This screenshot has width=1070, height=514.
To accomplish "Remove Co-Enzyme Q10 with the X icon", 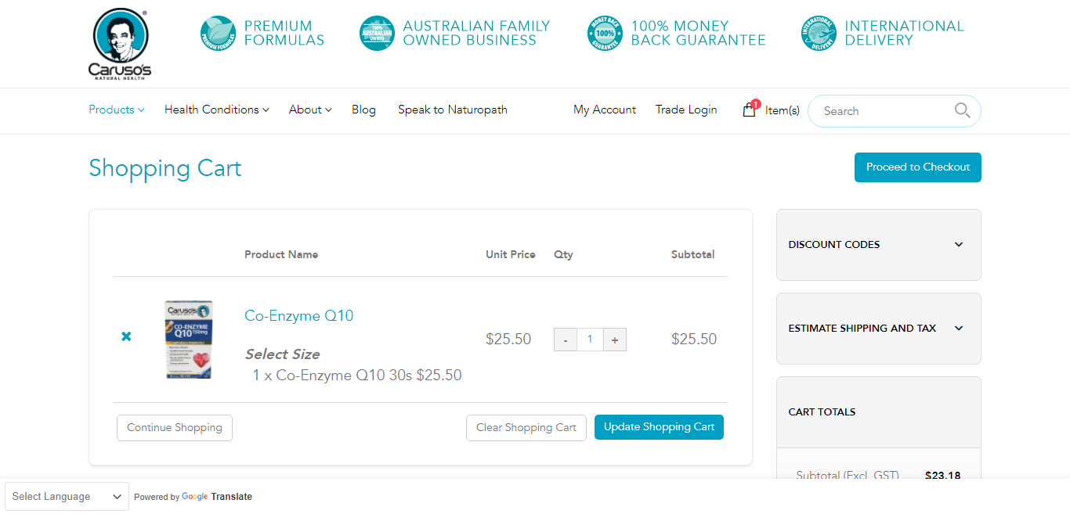I will tap(126, 336).
